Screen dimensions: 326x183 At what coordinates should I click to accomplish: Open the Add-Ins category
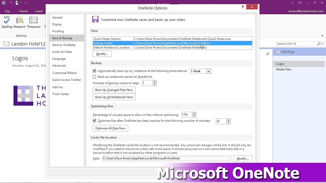(67, 87)
